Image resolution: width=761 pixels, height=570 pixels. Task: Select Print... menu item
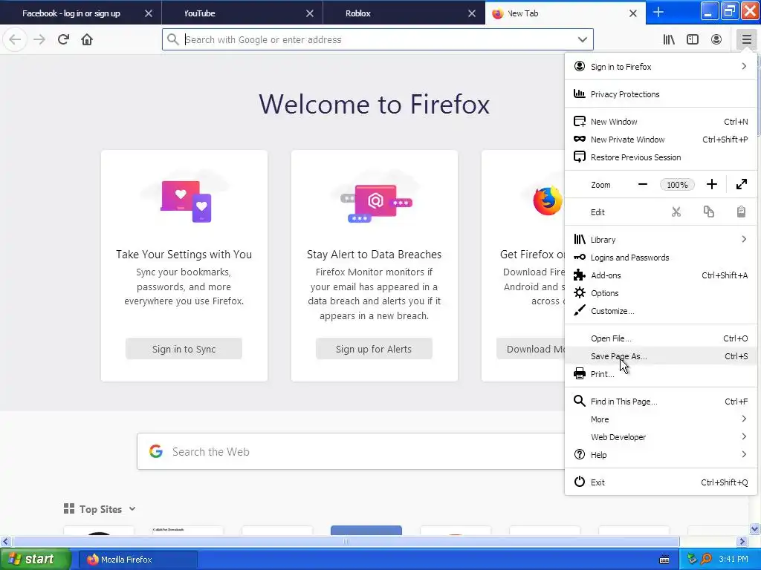[x=661, y=374]
